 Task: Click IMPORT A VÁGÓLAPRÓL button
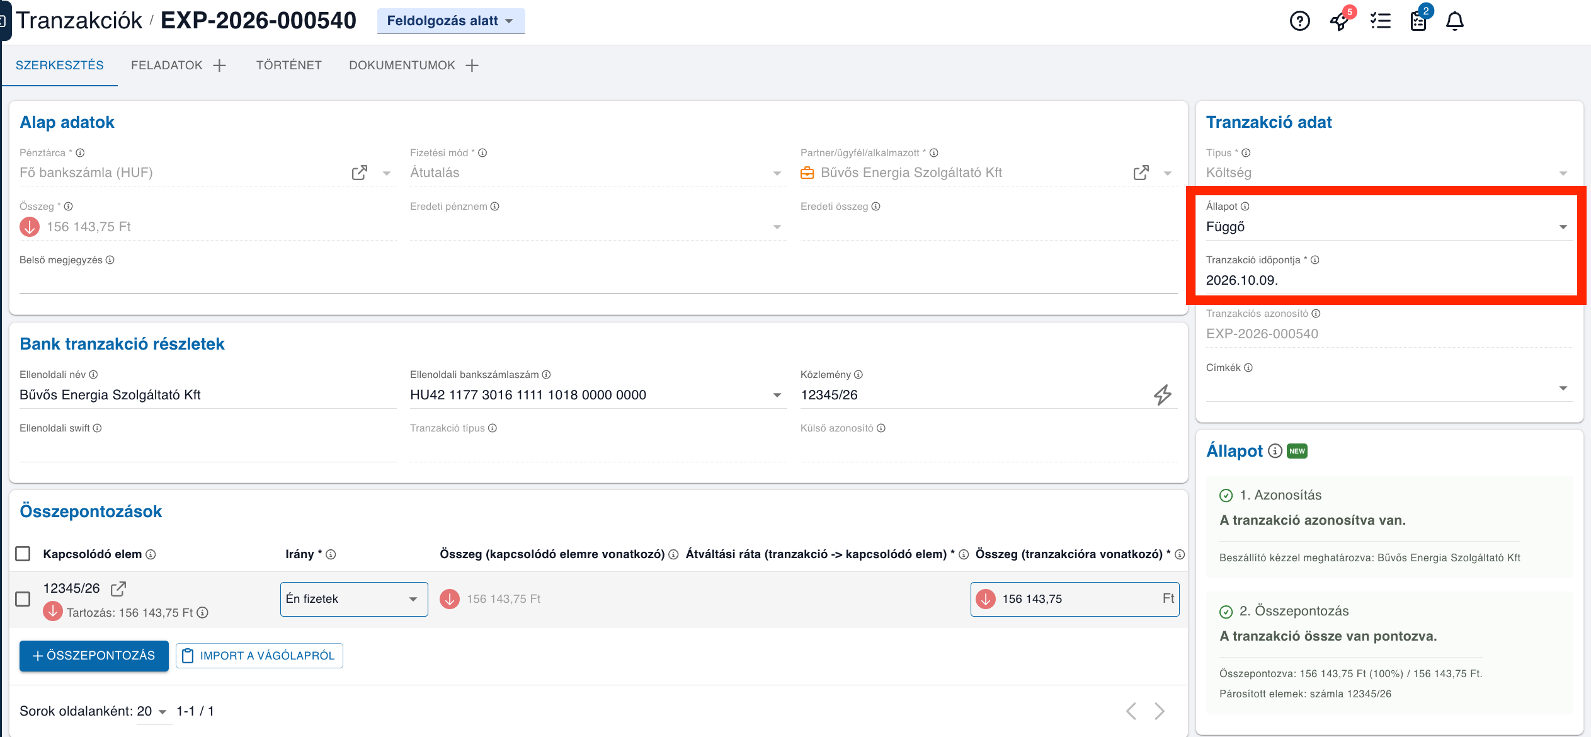[x=259, y=656]
